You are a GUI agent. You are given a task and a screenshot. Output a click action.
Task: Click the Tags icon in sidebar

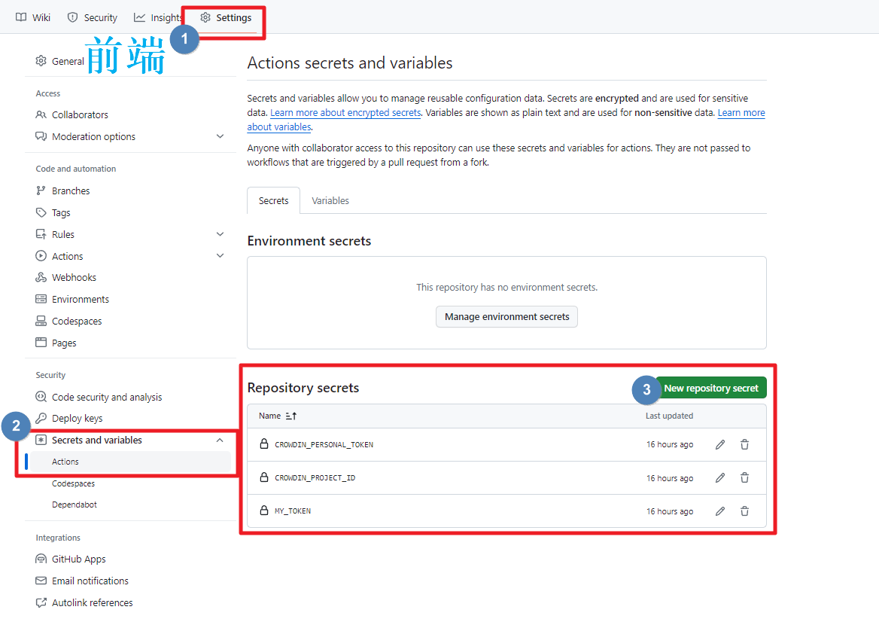41,213
